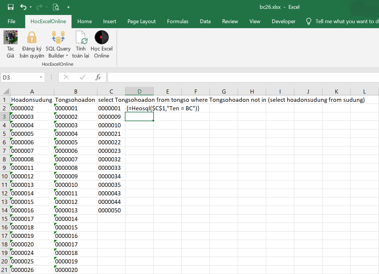Click the Select All corner triangle
The height and width of the screenshot is (274, 379).
tap(5, 91)
